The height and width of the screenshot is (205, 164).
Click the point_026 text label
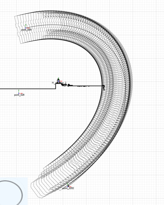pyautogui.click(x=19, y=95)
